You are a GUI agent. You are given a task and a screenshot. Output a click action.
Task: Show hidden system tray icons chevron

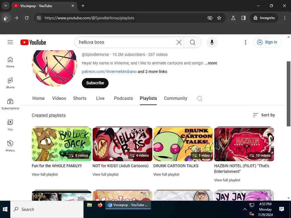245,209
